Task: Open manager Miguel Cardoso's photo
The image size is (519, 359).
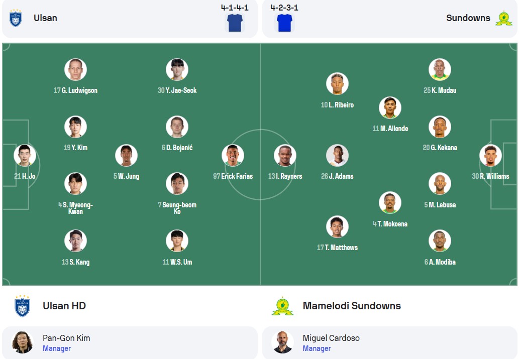Action: 282,342
